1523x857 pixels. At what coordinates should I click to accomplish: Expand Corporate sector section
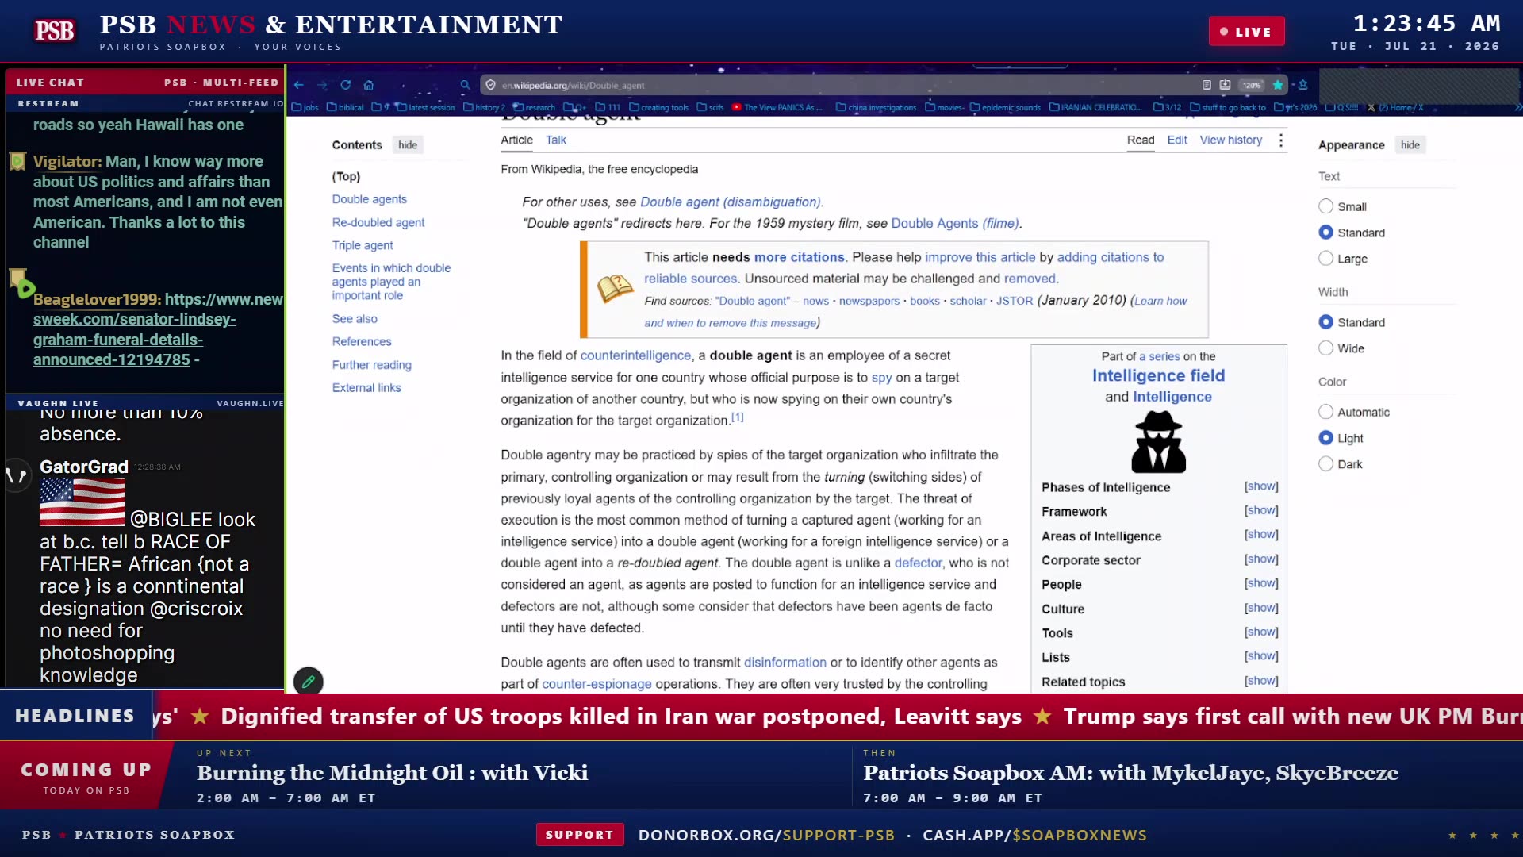1261,559
